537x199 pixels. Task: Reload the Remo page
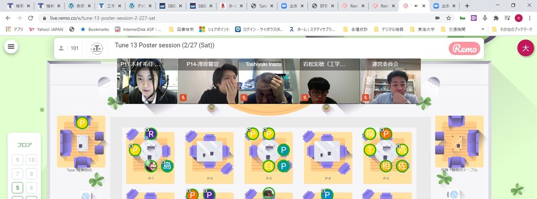pos(30,18)
